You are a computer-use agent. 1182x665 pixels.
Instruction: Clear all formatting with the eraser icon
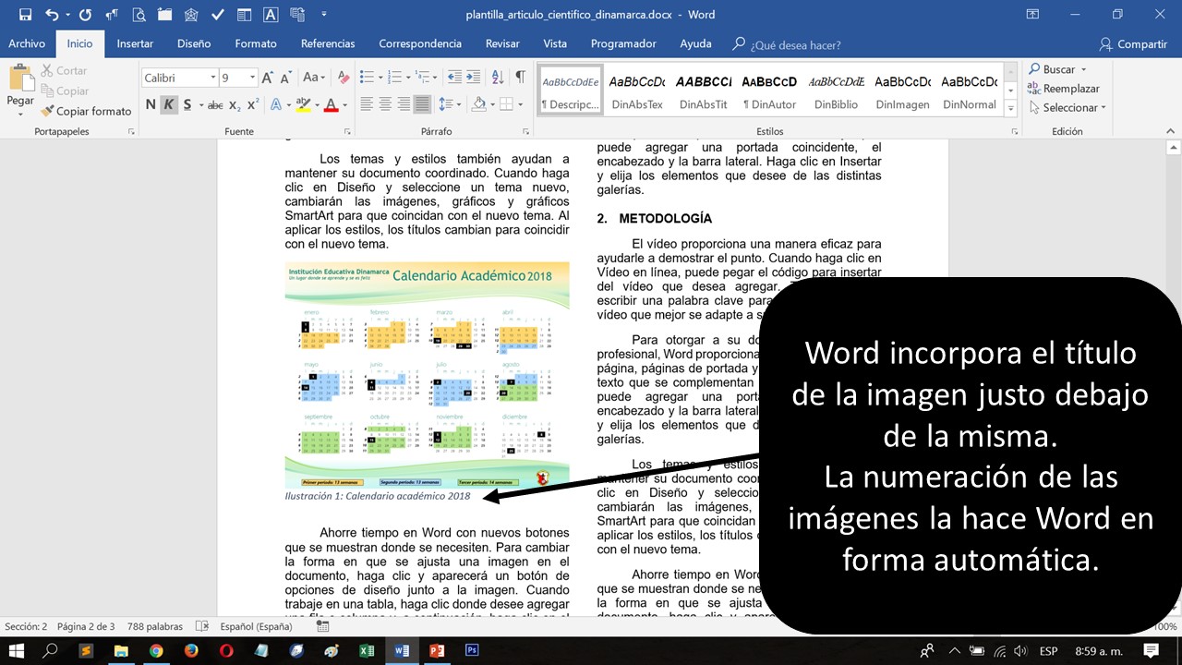tap(344, 78)
